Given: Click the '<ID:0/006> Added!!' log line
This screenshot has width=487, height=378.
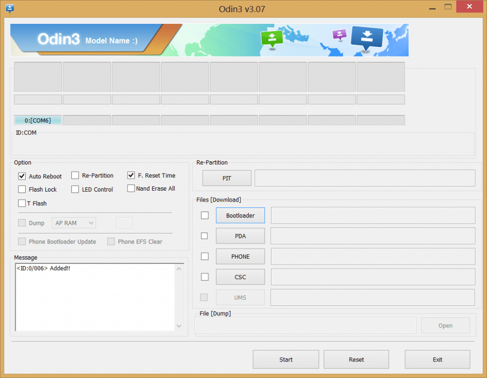Looking at the screenshot, I should 43,268.
